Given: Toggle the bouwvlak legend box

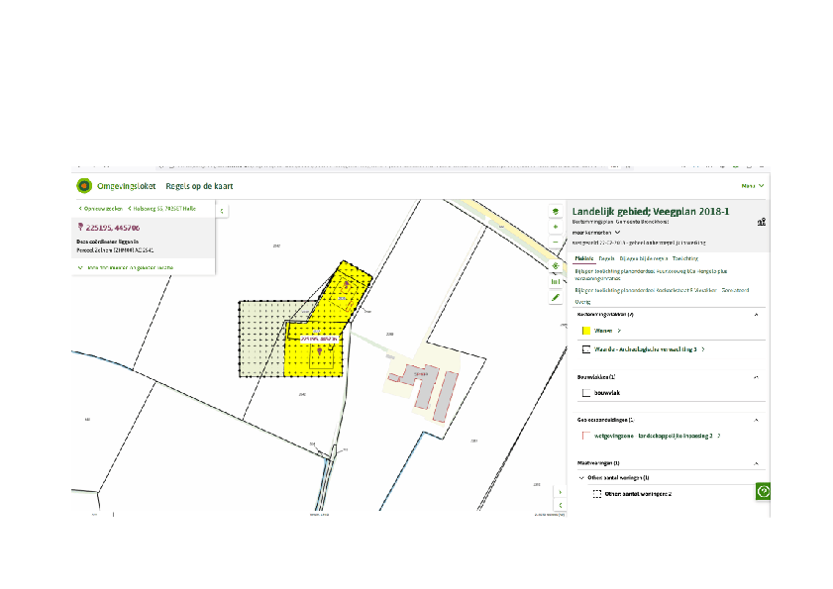Looking at the screenshot, I should point(585,393).
